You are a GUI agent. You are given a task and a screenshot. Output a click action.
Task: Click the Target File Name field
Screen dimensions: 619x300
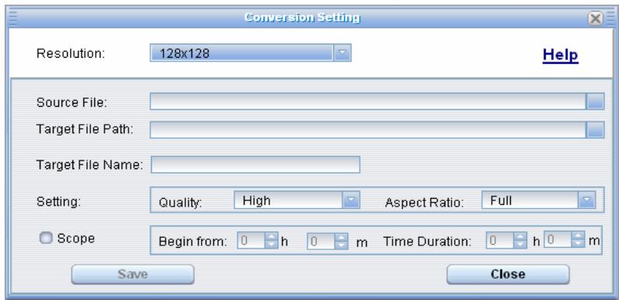(255, 164)
